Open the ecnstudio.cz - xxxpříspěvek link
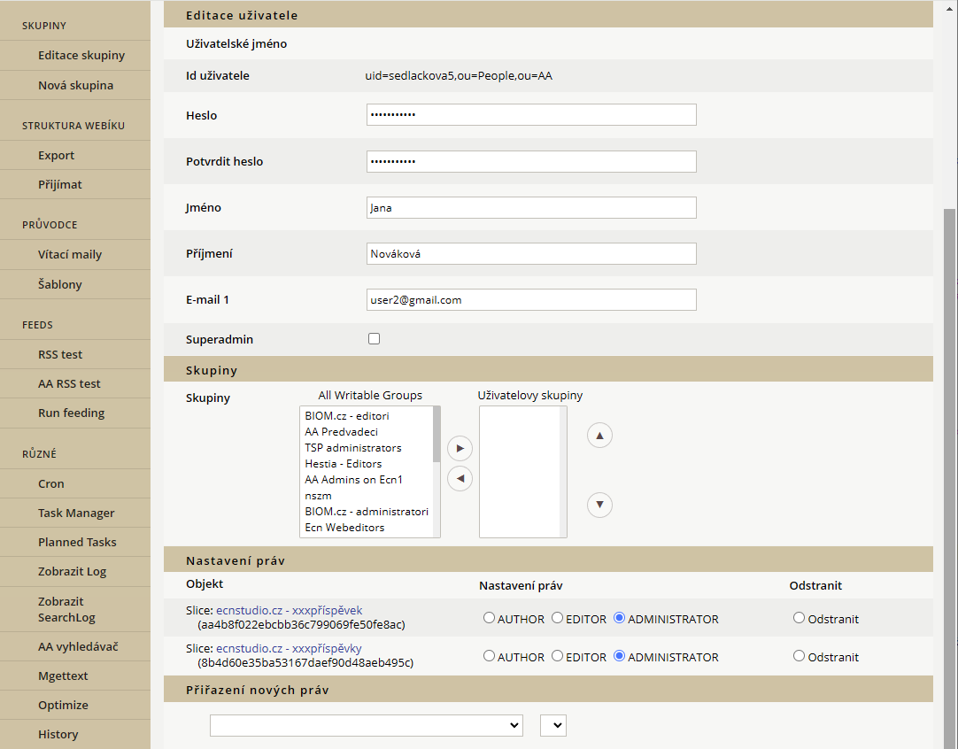958x749 pixels. (x=289, y=610)
